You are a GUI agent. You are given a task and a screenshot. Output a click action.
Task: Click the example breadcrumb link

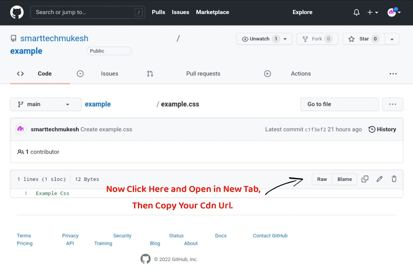[98, 104]
